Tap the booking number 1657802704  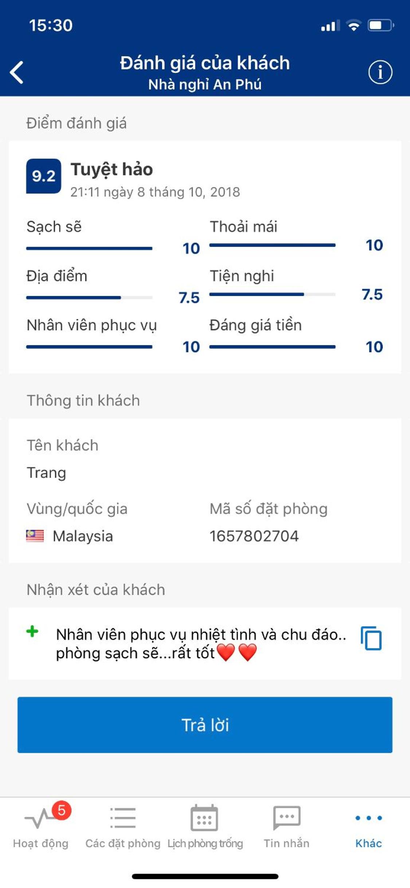click(x=254, y=536)
